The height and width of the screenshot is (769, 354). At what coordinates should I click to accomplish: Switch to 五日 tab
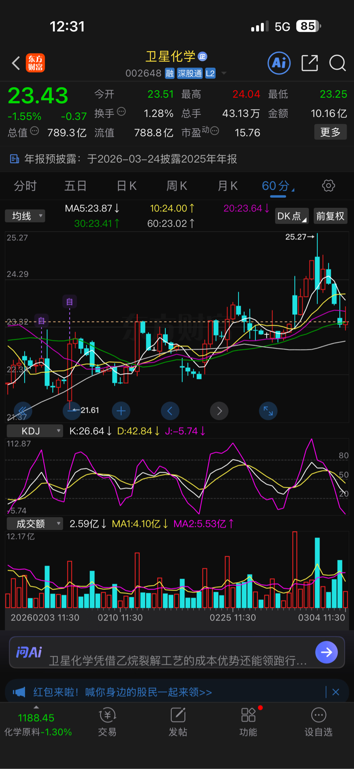click(76, 186)
